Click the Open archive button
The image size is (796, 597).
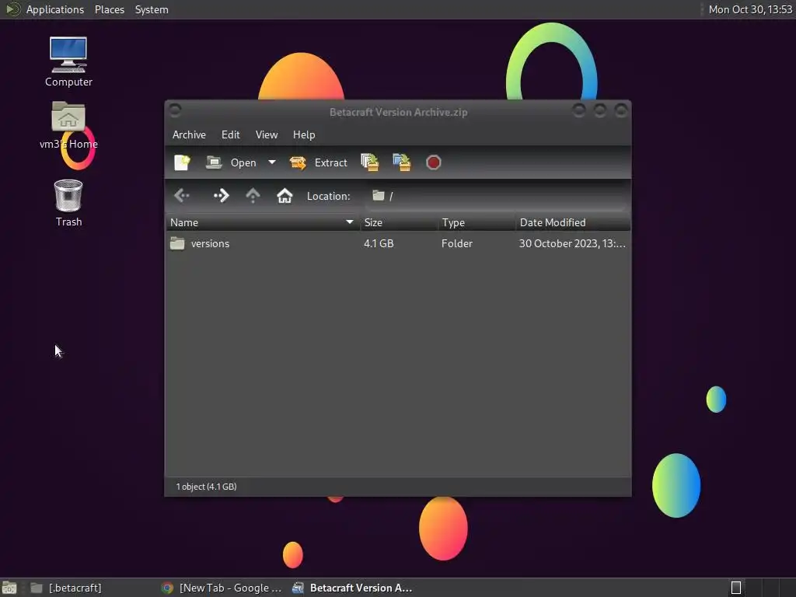(x=232, y=162)
